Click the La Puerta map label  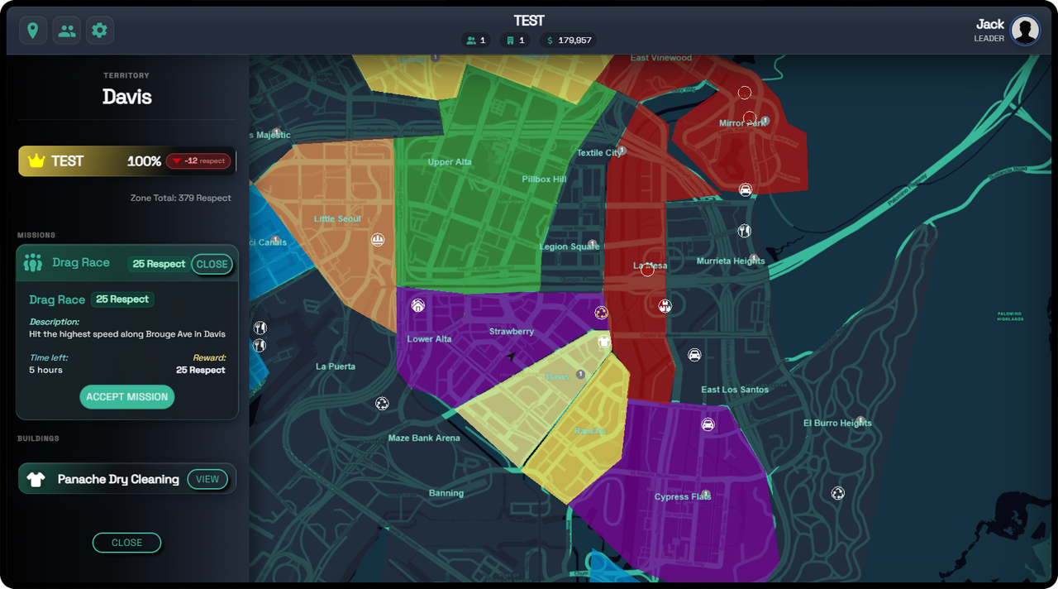pyautogui.click(x=336, y=366)
